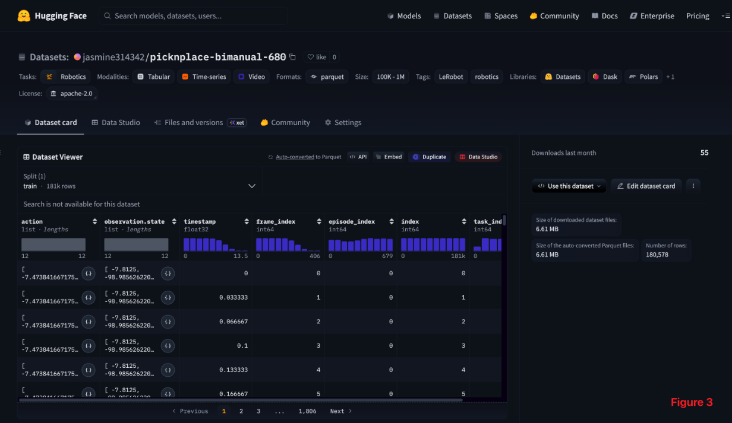The width and height of the screenshot is (732, 423).
Task: Sort by the frame_index column
Action: pyautogui.click(x=319, y=221)
